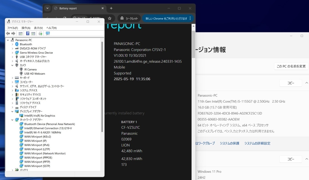
Task: Open the ヘルプ(H) menu
Action: [x=52, y=28]
